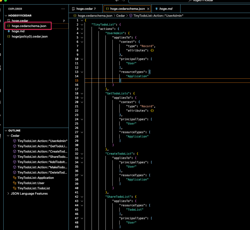Expand JSON Language Features in Outline
Viewport: 250px width, 230px height.
pyautogui.click(x=8, y=193)
